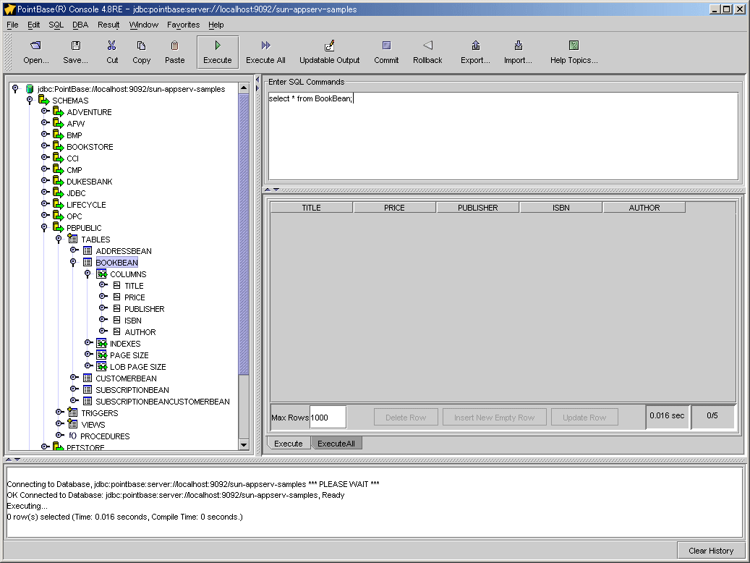The image size is (750, 563).
Task: Click the Export toolbar icon
Action: [475, 46]
